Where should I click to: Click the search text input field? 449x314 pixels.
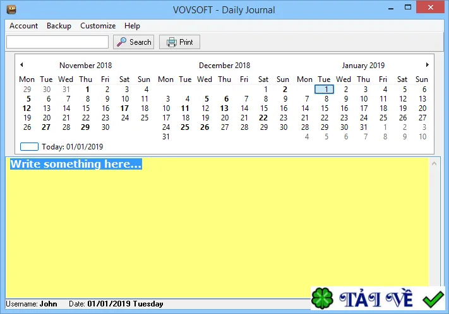pyautogui.click(x=57, y=42)
